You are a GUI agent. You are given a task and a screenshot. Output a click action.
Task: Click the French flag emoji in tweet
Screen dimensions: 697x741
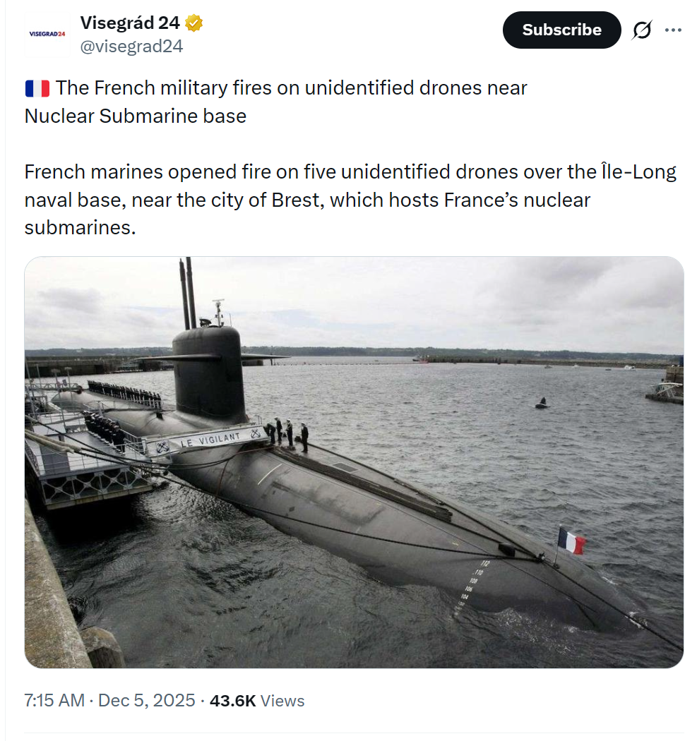point(37,88)
